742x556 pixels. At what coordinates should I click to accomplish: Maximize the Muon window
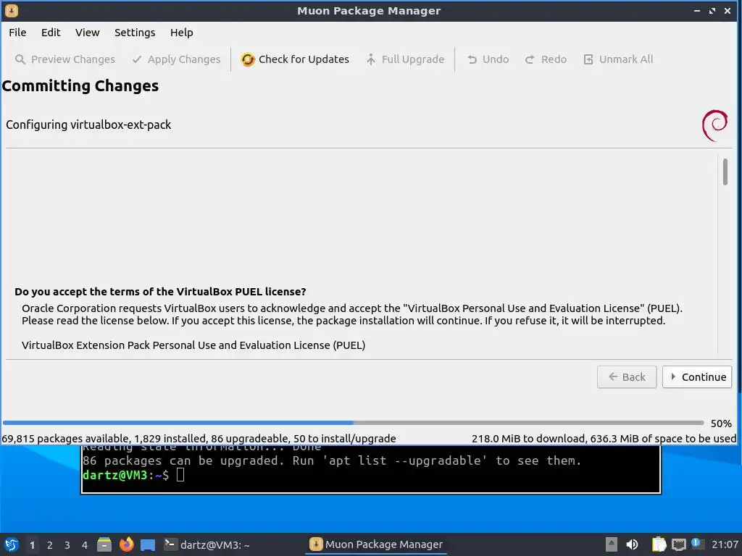[x=712, y=10]
